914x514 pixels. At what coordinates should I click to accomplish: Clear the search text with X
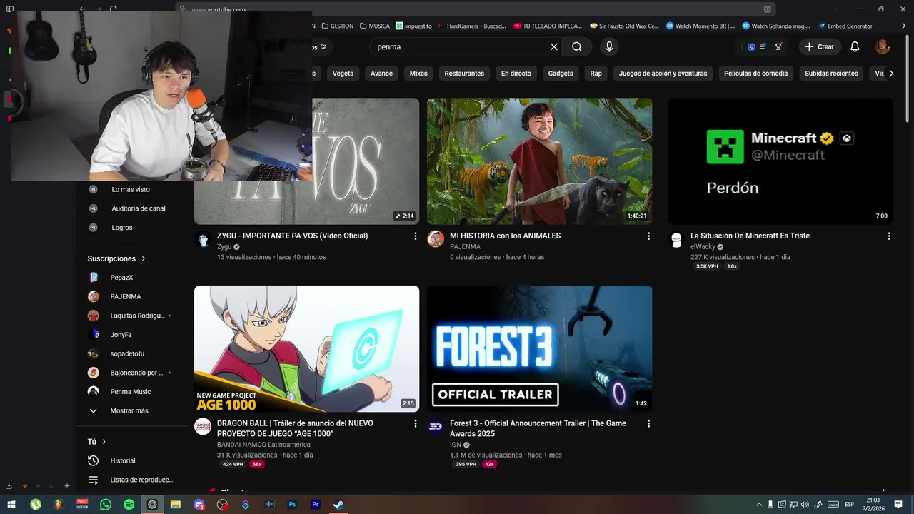coord(554,46)
